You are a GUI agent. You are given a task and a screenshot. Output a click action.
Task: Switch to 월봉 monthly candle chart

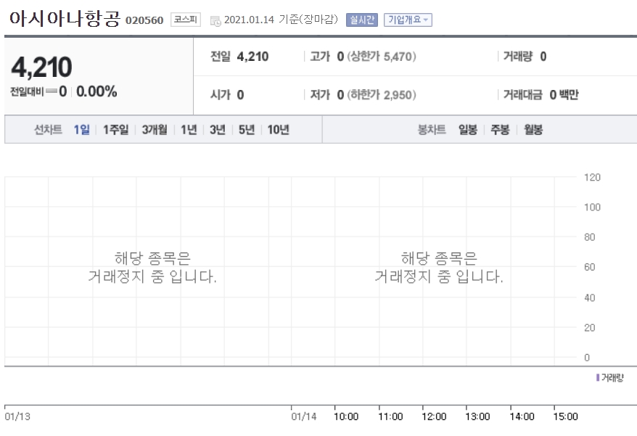[533, 130]
